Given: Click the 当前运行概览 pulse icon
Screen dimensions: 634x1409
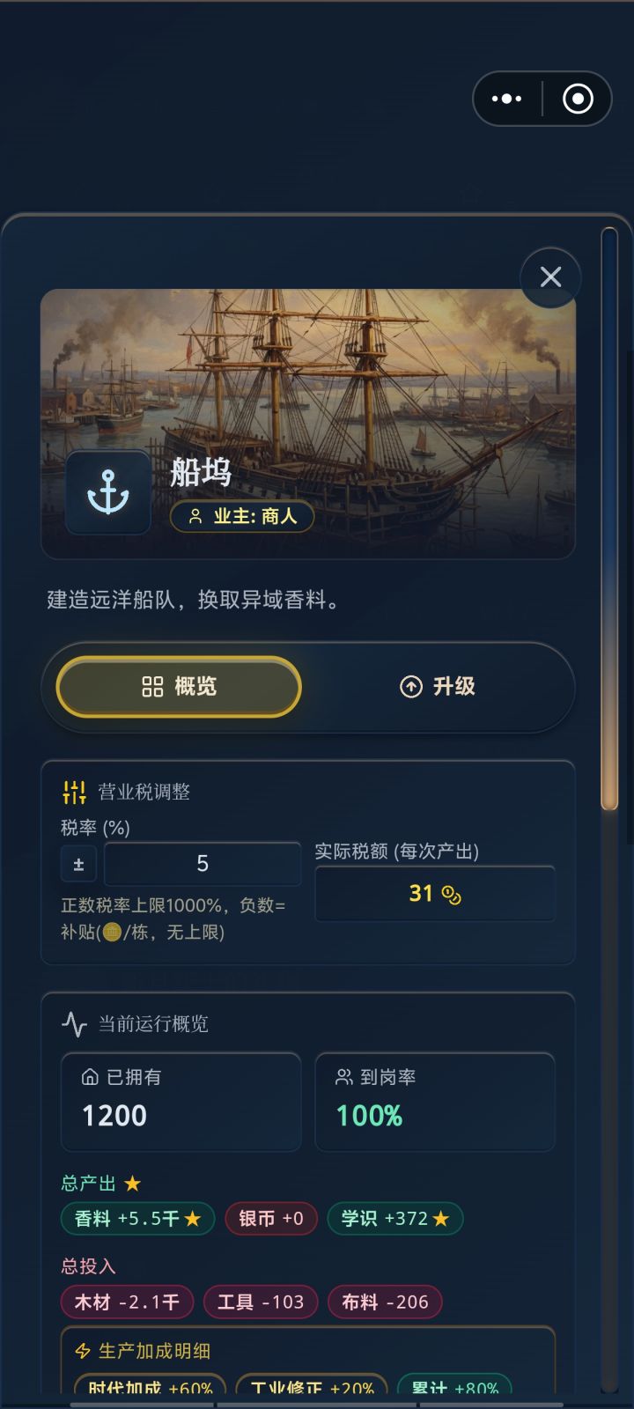Looking at the screenshot, I should coord(74,1024).
